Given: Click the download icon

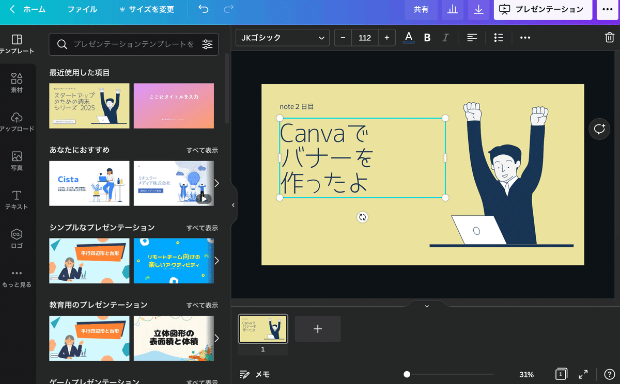Looking at the screenshot, I should tap(478, 9).
